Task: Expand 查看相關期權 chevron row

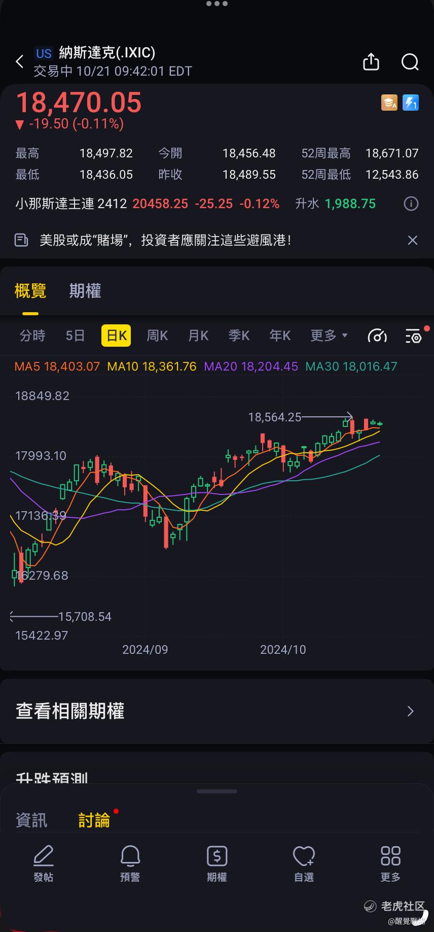Action: point(217,711)
